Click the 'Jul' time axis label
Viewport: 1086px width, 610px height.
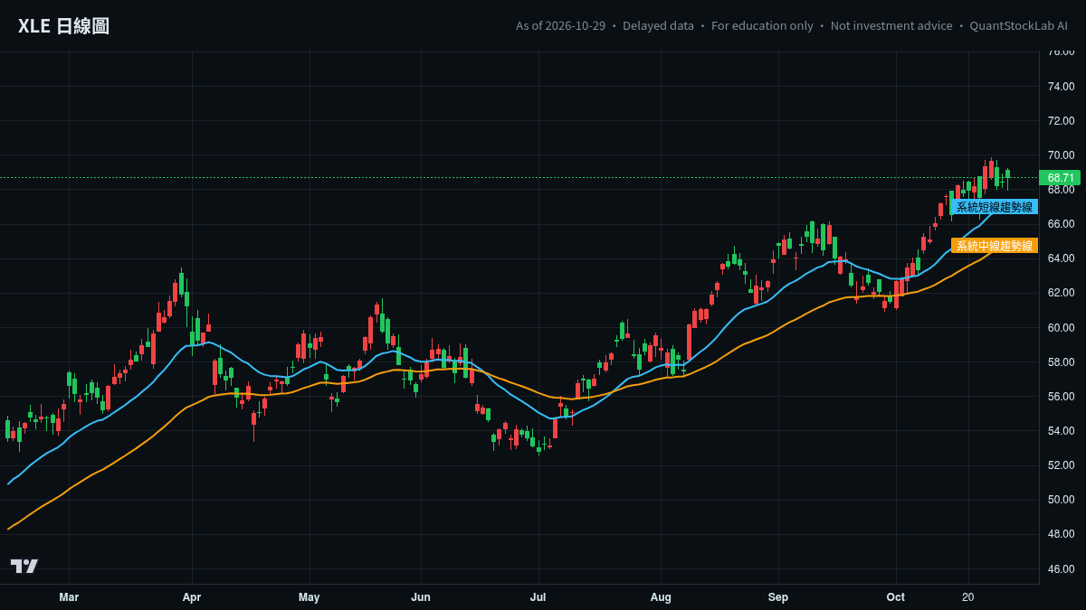(538, 597)
